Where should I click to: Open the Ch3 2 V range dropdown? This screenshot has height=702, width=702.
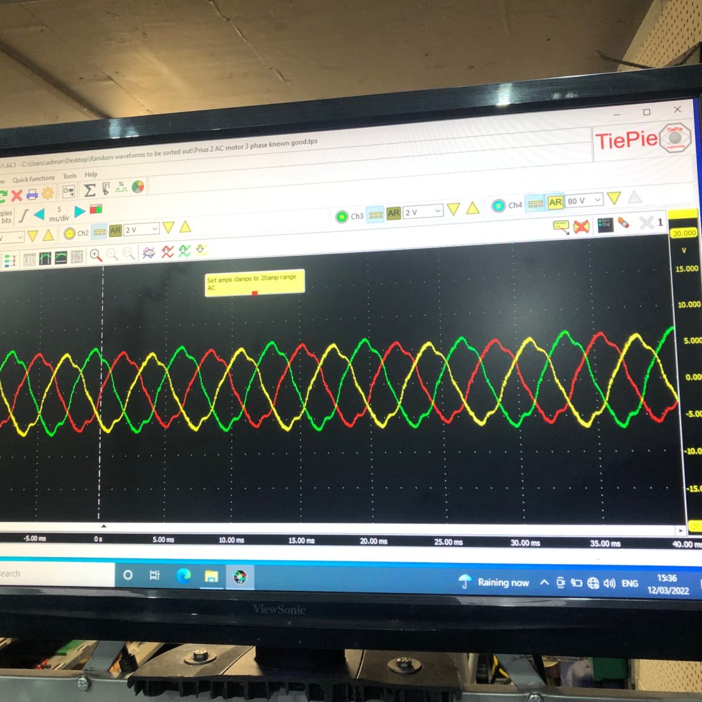click(423, 212)
